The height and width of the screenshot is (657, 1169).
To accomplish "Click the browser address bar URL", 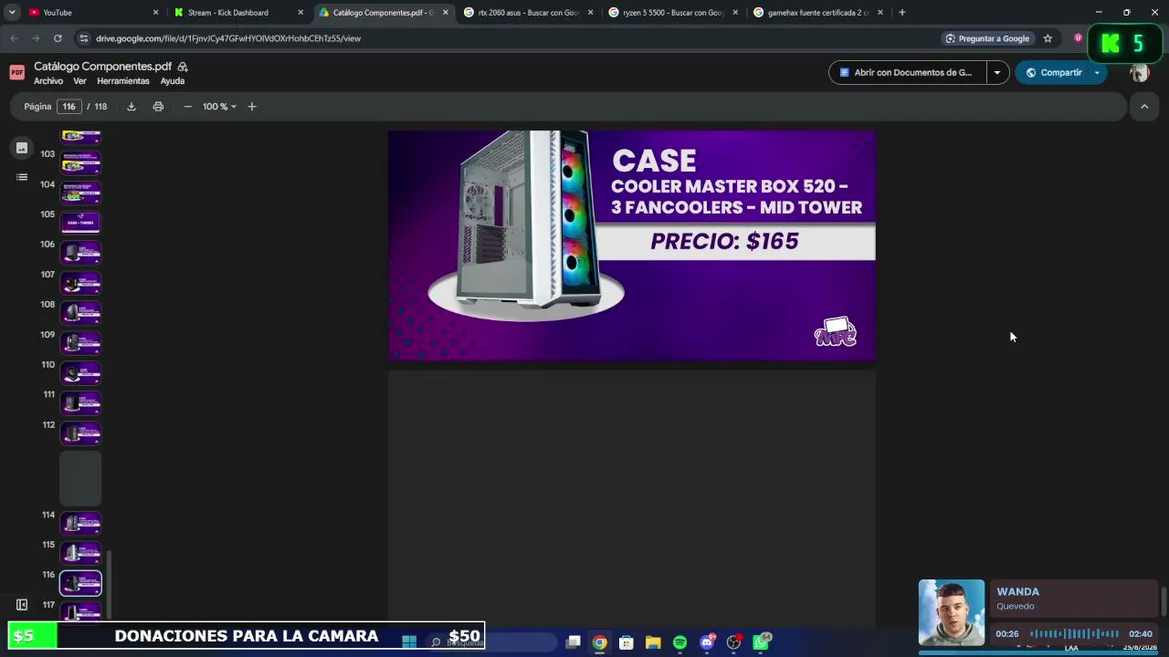I will pos(228,38).
